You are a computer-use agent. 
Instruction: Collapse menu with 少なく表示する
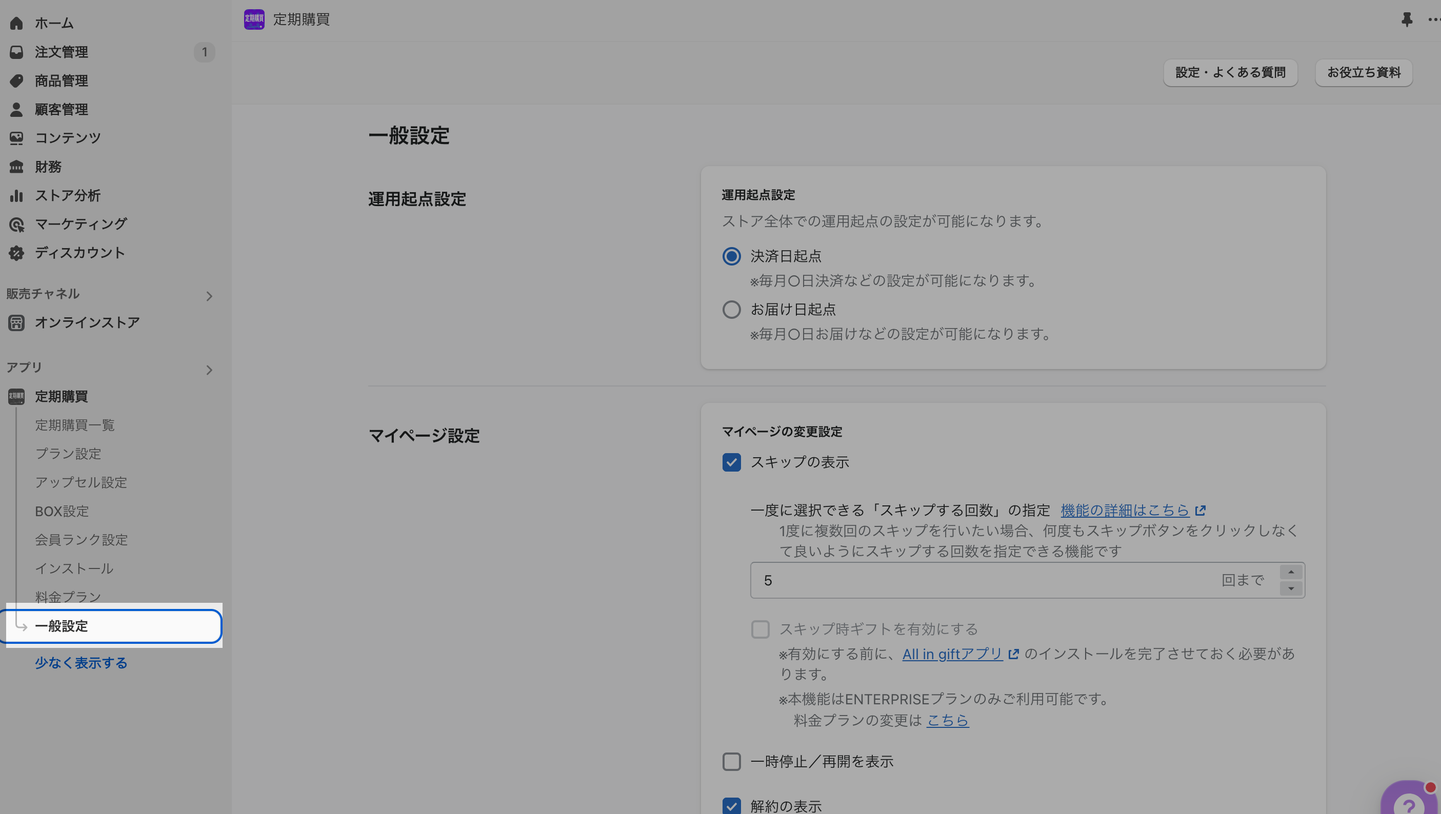(81, 663)
